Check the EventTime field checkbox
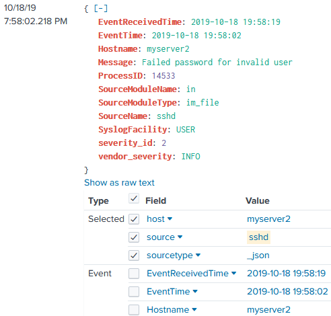This screenshot has width=331, height=316. [134, 292]
